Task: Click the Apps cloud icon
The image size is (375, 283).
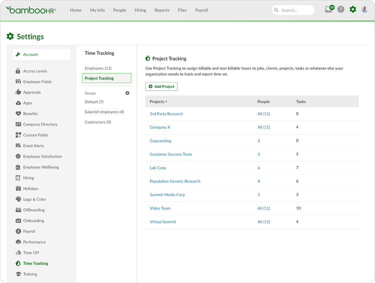Action: [18, 103]
